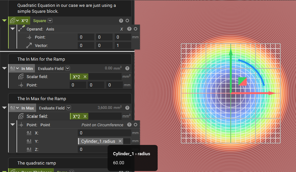Click the blue rotation arc handle
The height and width of the screenshot is (172, 296).
pyautogui.click(x=255, y=68)
